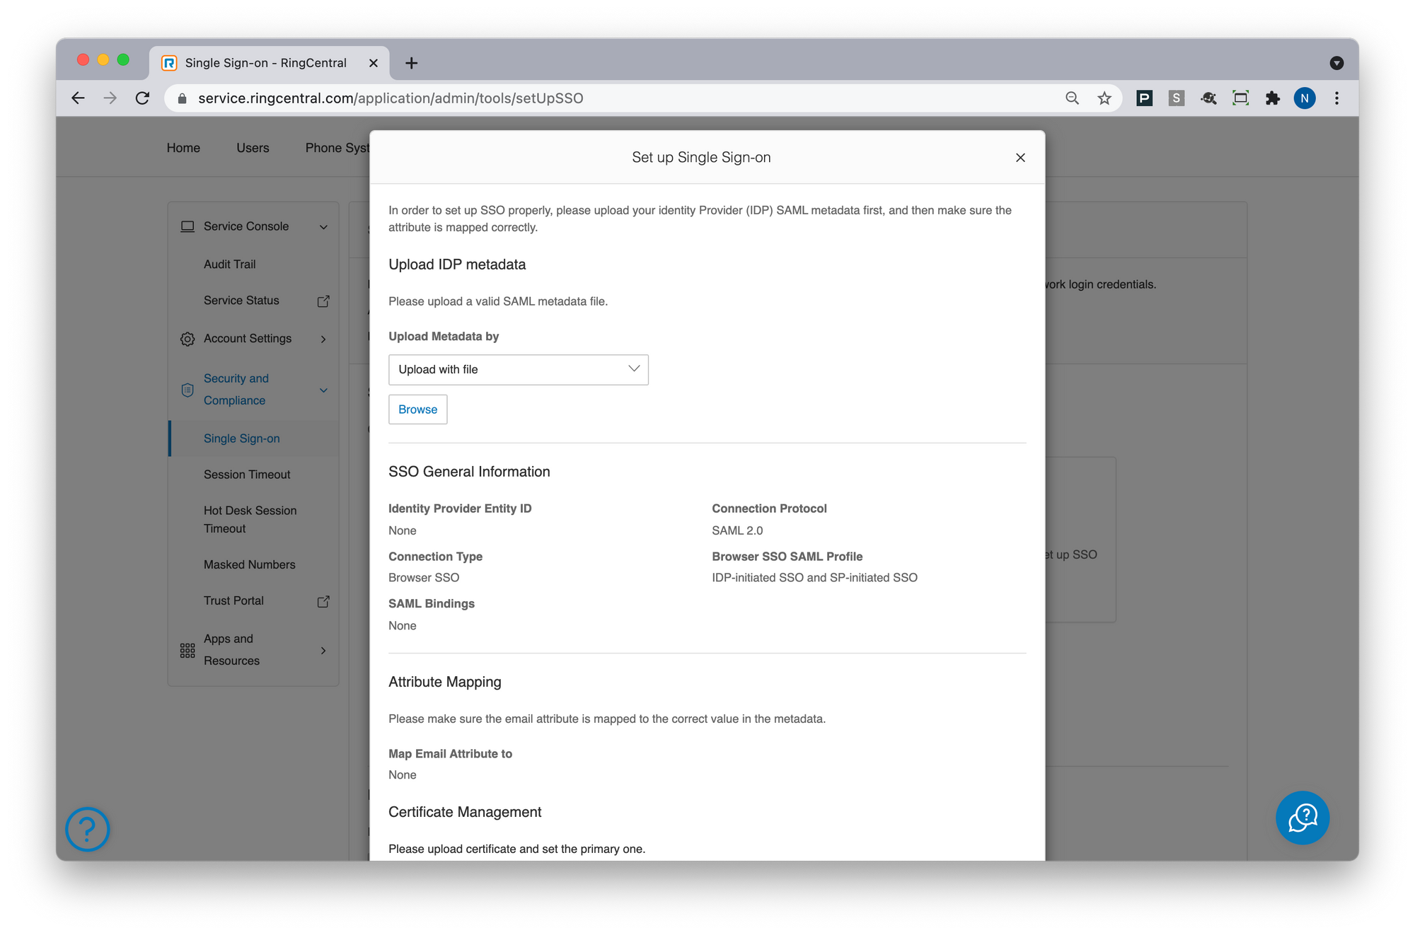Viewport: 1415px width, 935px height.
Task: Collapse the Security and Compliance chevron
Action: [323, 390]
